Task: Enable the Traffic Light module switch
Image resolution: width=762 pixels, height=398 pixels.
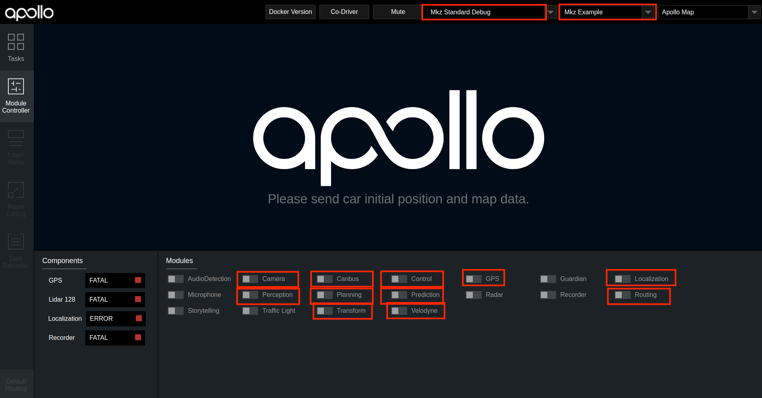Action: (250, 311)
